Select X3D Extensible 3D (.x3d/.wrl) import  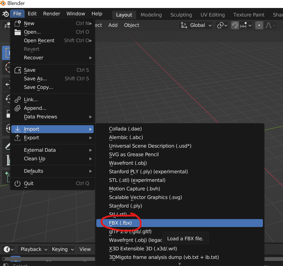click(x=180, y=249)
